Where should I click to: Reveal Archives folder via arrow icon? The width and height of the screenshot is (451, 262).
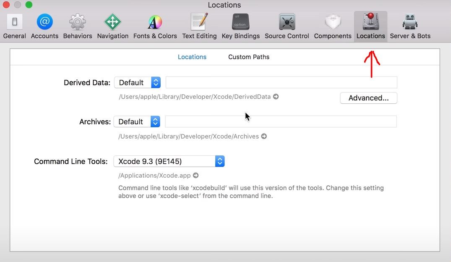pos(264,136)
